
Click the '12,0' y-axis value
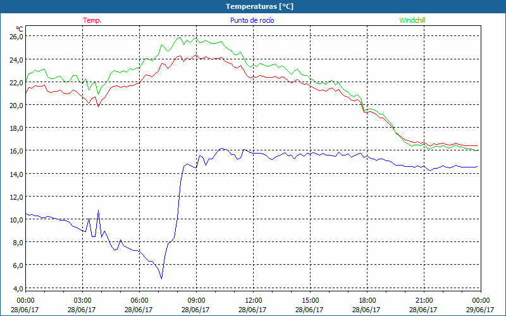click(16, 197)
